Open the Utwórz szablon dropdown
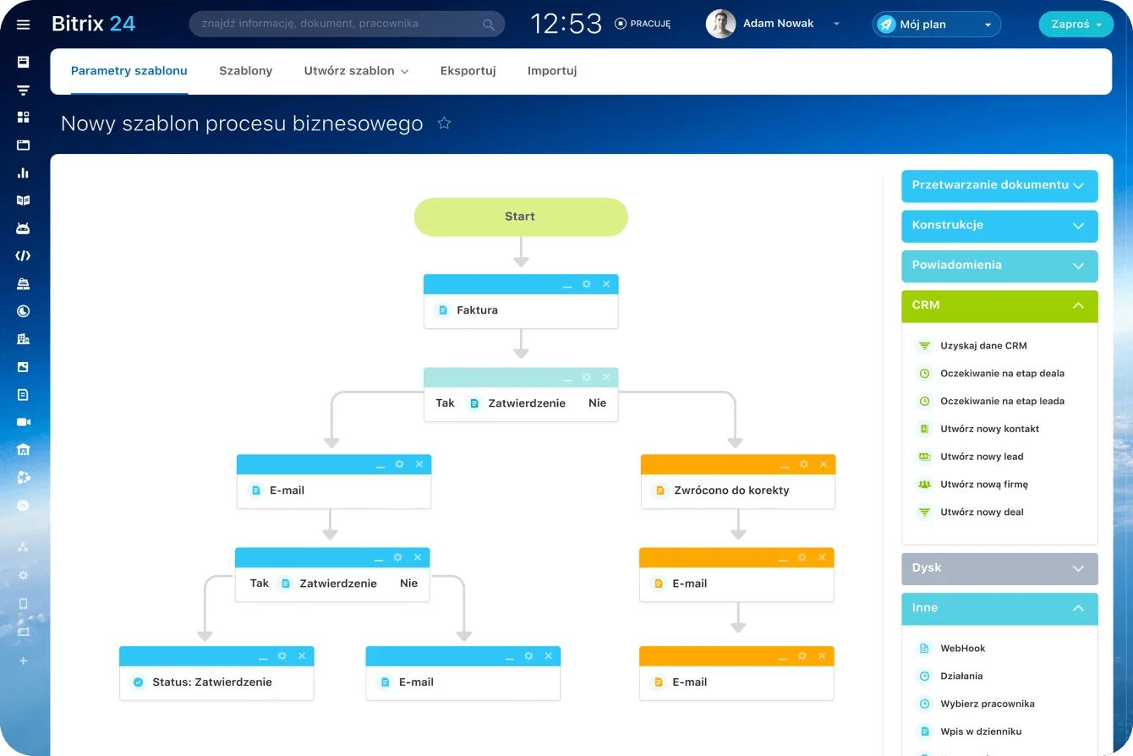Viewport: 1133px width, 756px height. (x=356, y=71)
